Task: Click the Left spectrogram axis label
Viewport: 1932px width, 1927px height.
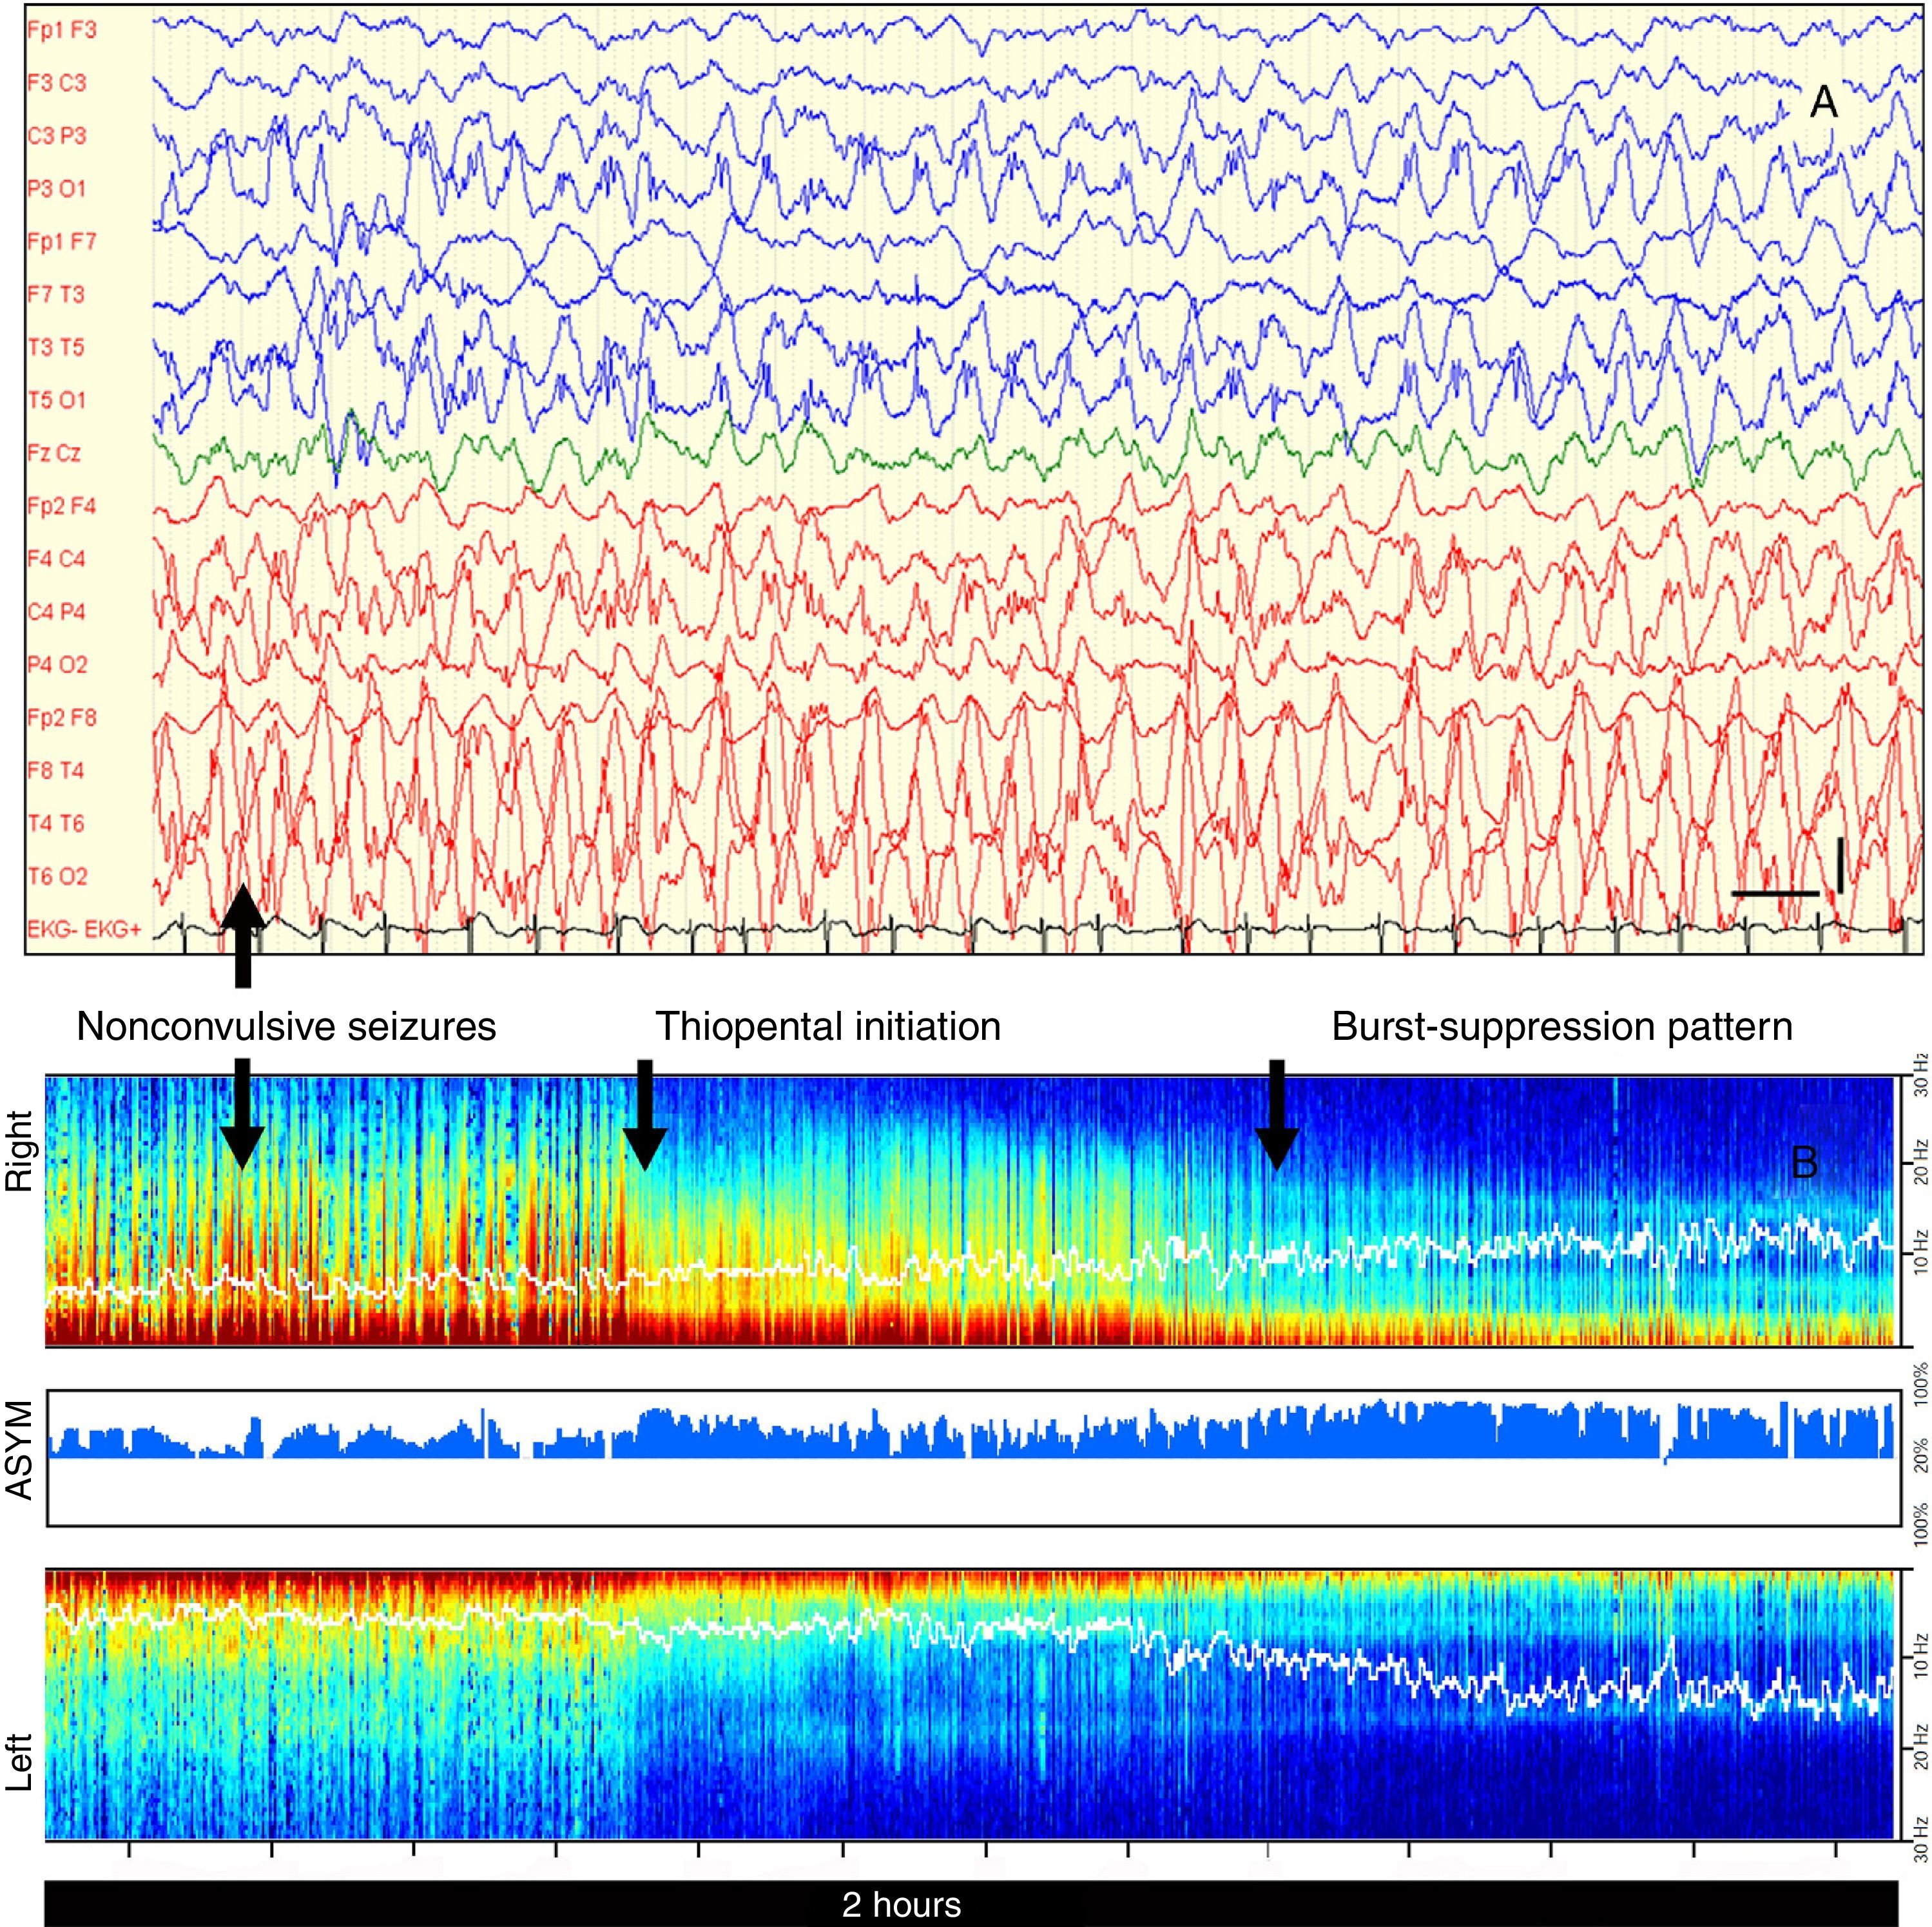Action: click(x=20, y=1761)
